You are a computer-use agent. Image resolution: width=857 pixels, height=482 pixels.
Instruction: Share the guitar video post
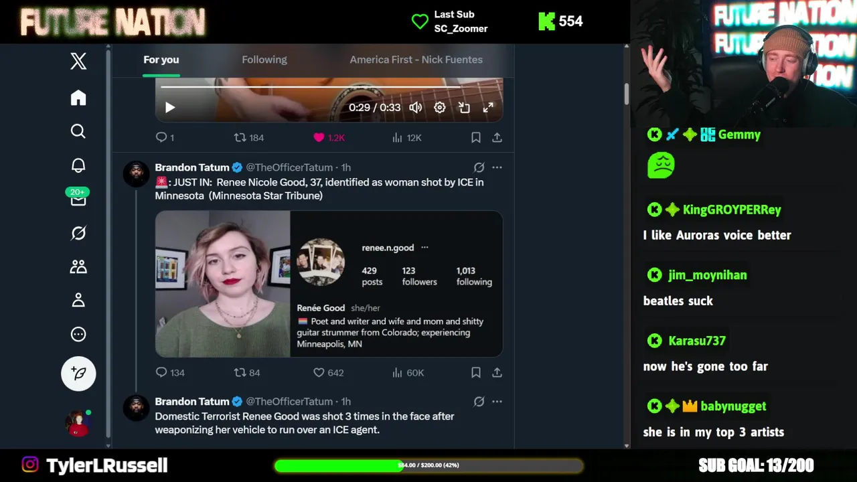pyautogui.click(x=497, y=137)
